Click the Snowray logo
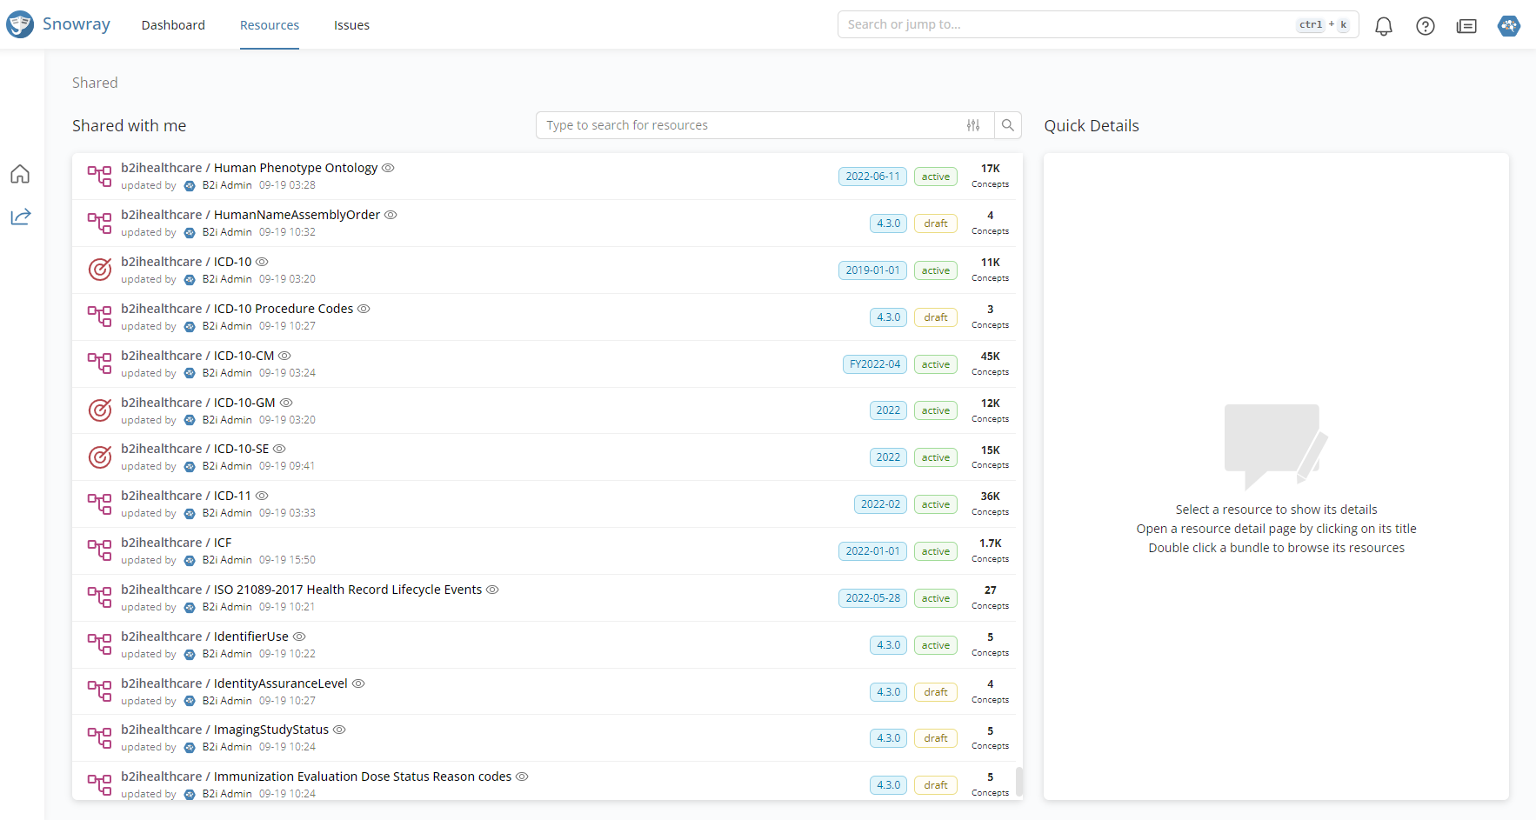This screenshot has width=1536, height=820. pos(58,24)
